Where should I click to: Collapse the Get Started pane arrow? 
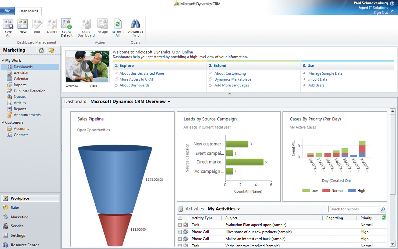229,94
